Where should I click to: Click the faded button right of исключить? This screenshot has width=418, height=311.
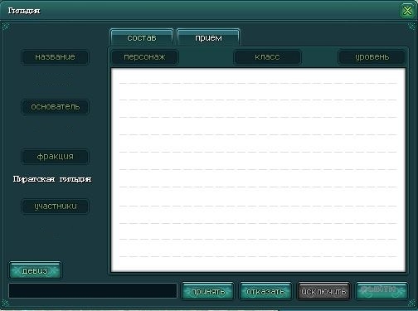coord(382,291)
